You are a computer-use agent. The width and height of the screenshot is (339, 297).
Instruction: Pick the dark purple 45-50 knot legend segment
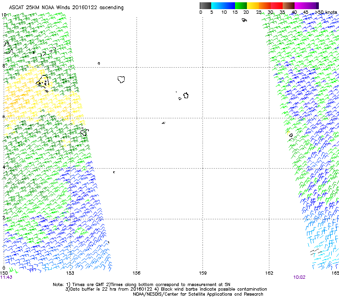coord(312,5)
